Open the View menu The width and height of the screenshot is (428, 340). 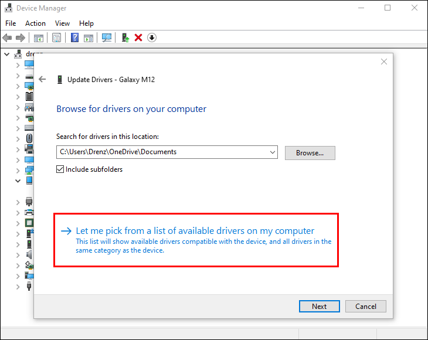click(x=62, y=23)
